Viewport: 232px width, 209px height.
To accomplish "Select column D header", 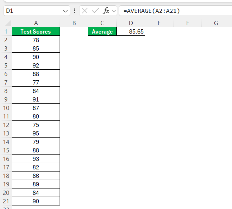I will pyautogui.click(x=131, y=23).
